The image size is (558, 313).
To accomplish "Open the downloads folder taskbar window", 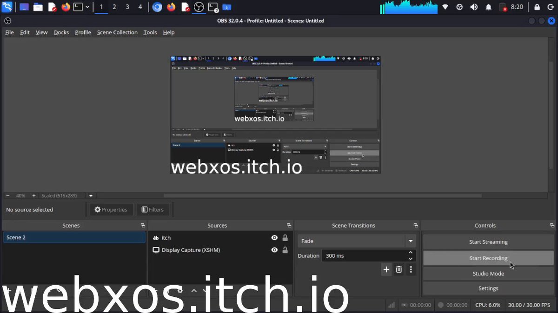I will pyautogui.click(x=226, y=7).
